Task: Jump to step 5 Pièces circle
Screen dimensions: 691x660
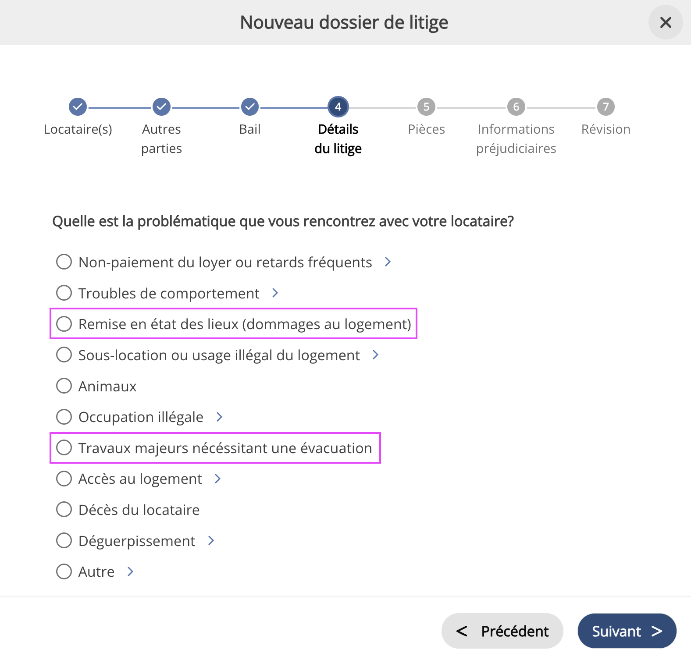Action: (x=426, y=106)
